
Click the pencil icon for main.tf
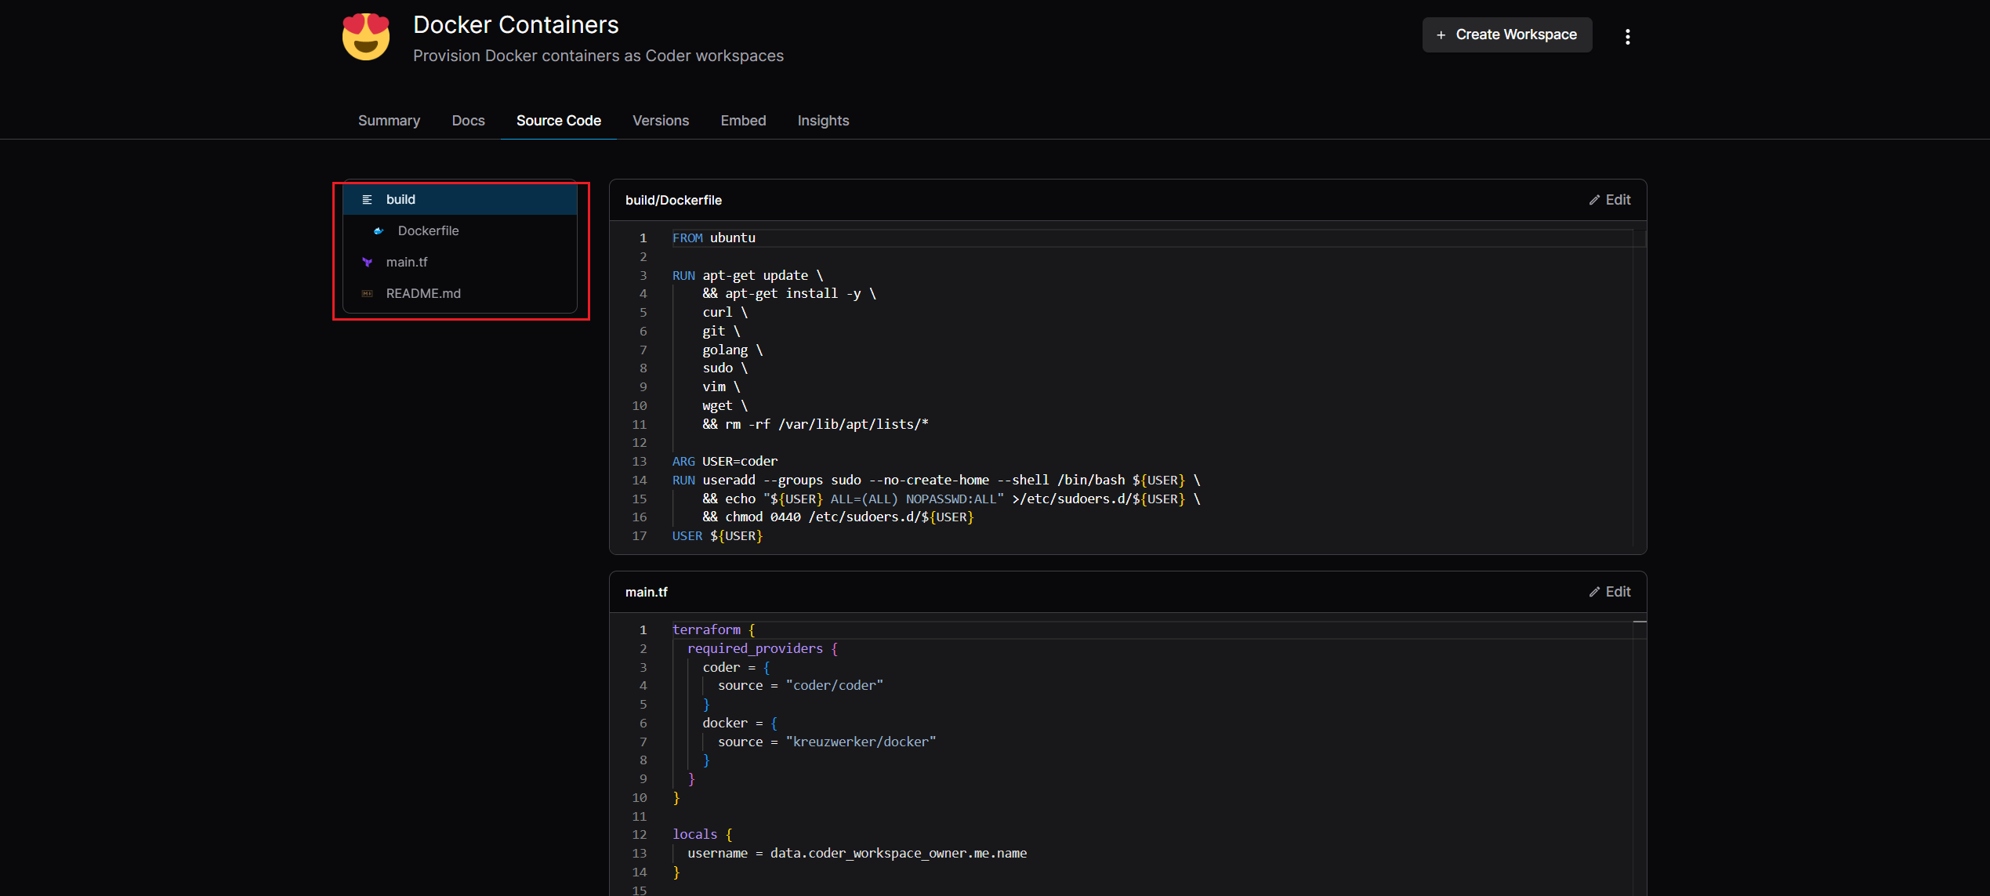click(x=1594, y=593)
